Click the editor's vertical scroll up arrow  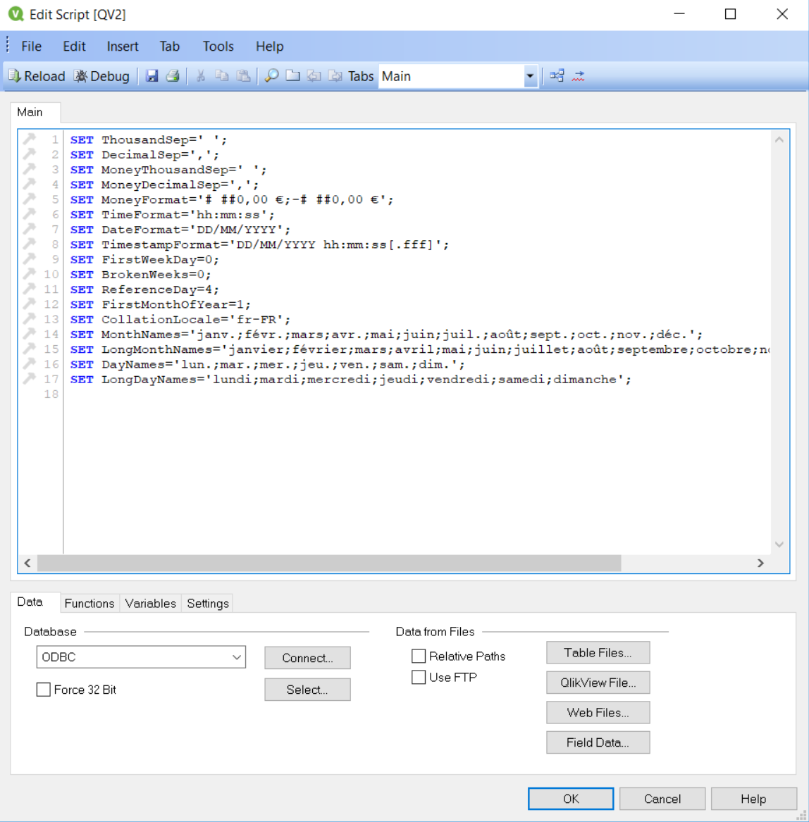tap(779, 139)
